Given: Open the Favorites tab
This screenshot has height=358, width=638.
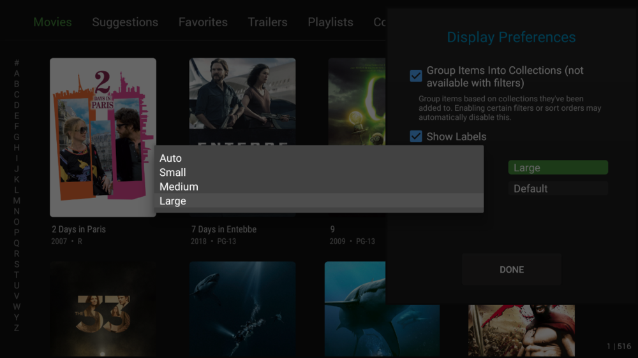Looking at the screenshot, I should point(203,22).
